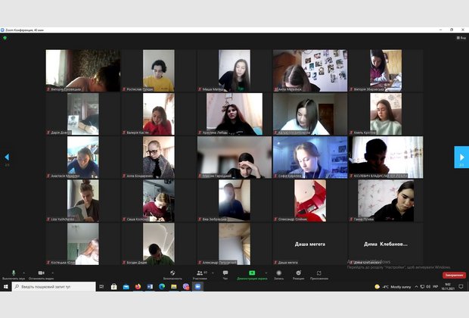Open Microsoft Store from taskbar
This screenshot has width=469, height=318.
click(x=114, y=286)
